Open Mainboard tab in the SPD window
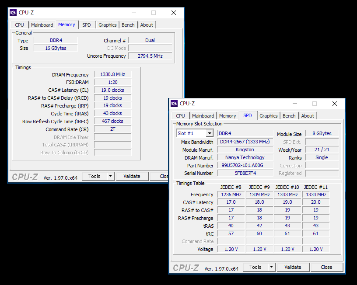 coord(203,116)
